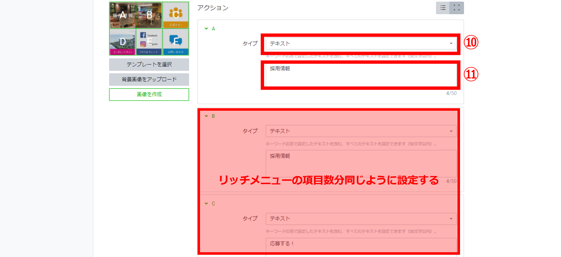Select area B in the rich menu preview

pyautogui.click(x=149, y=15)
